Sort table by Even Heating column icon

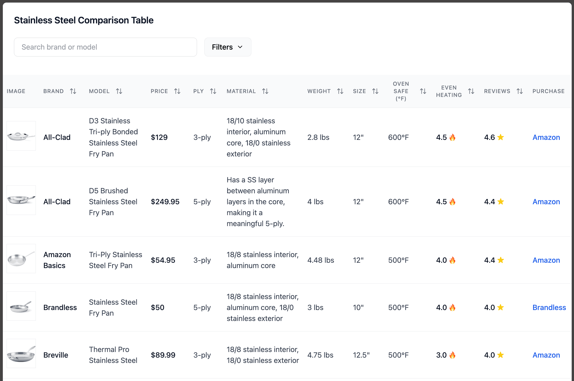[471, 91]
